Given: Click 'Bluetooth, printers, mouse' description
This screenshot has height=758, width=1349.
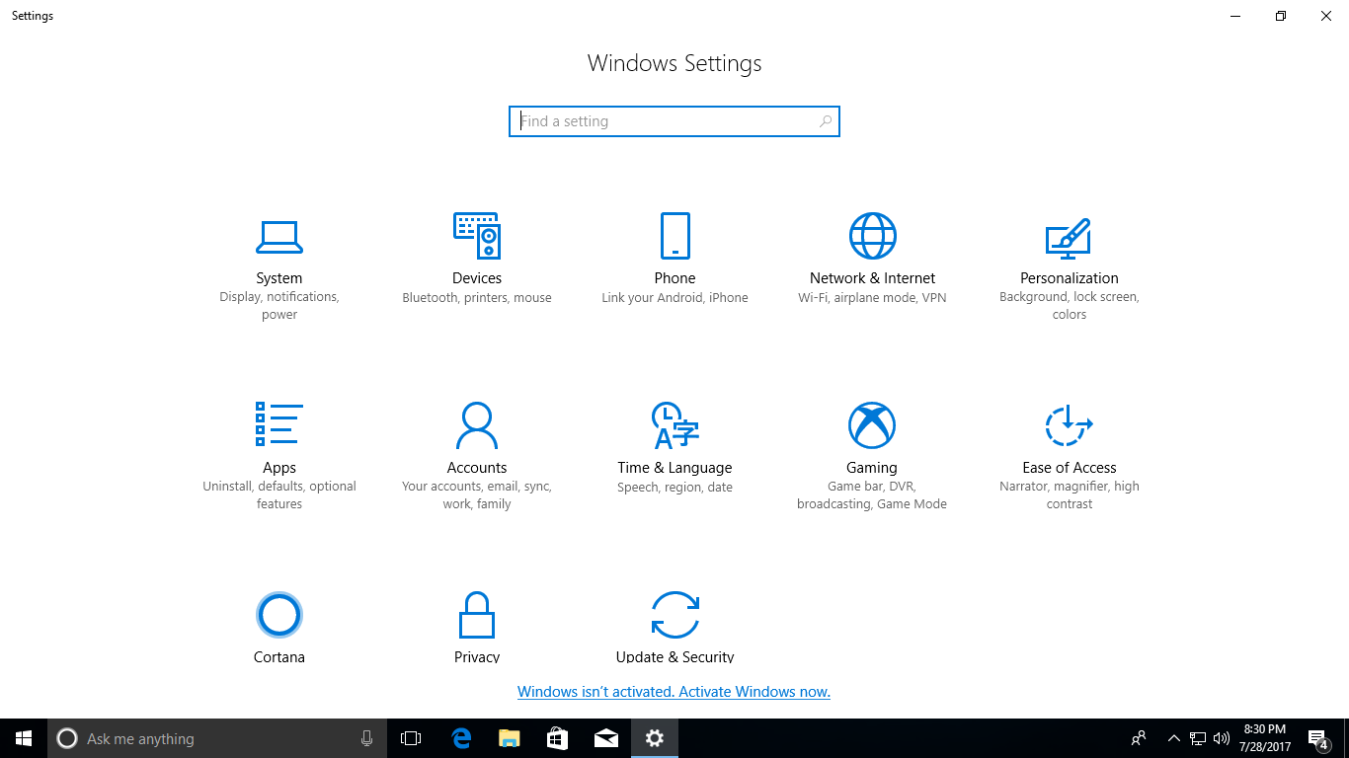Looking at the screenshot, I should click(477, 297).
